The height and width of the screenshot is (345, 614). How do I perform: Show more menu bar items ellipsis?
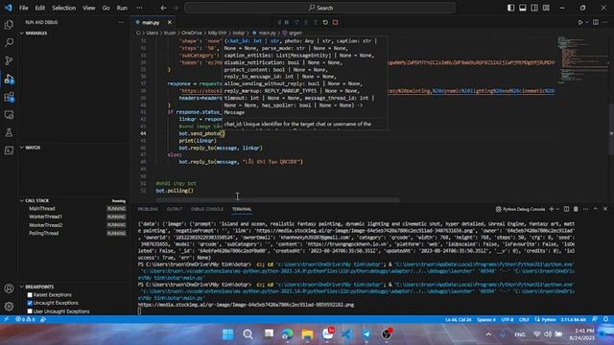coord(139,8)
